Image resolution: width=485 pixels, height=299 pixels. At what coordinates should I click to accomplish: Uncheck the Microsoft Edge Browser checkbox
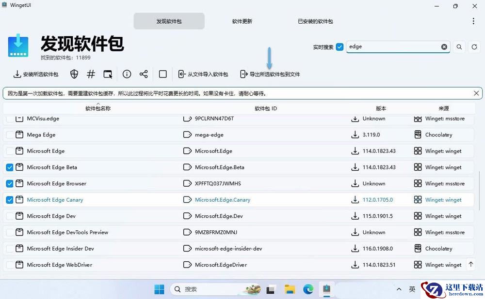(10, 183)
